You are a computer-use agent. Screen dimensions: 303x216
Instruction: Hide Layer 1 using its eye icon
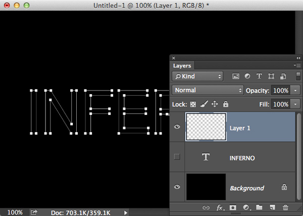pyautogui.click(x=177, y=127)
